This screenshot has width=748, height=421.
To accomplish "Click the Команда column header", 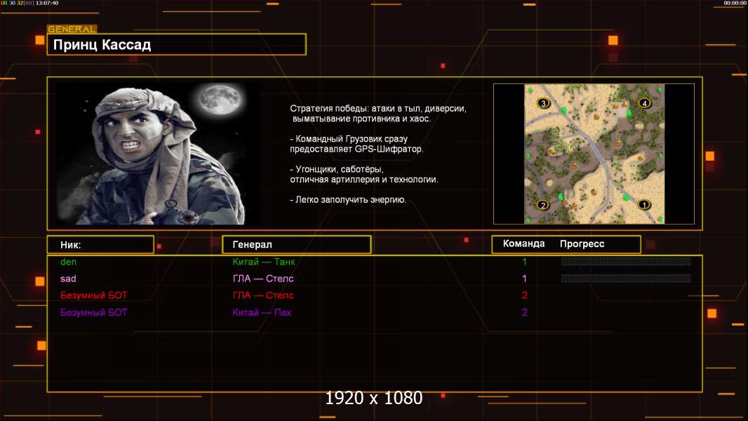I will [x=523, y=244].
